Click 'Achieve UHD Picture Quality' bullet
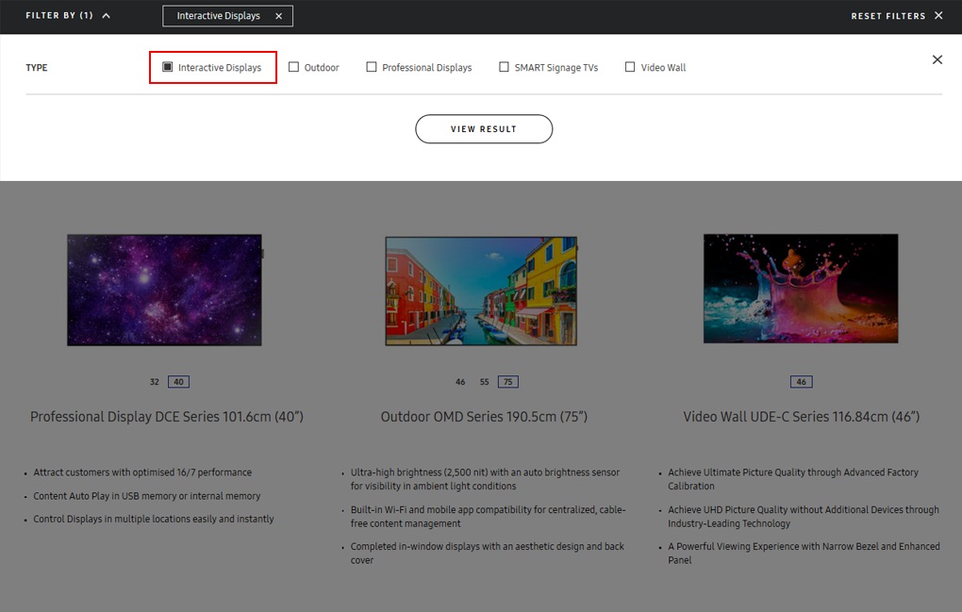Image resolution: width=962 pixels, height=612 pixels. [804, 517]
